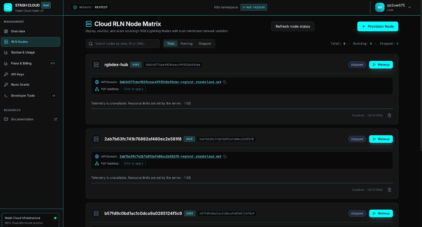
Task: Click the search magnifier icon
Action: [91, 44]
